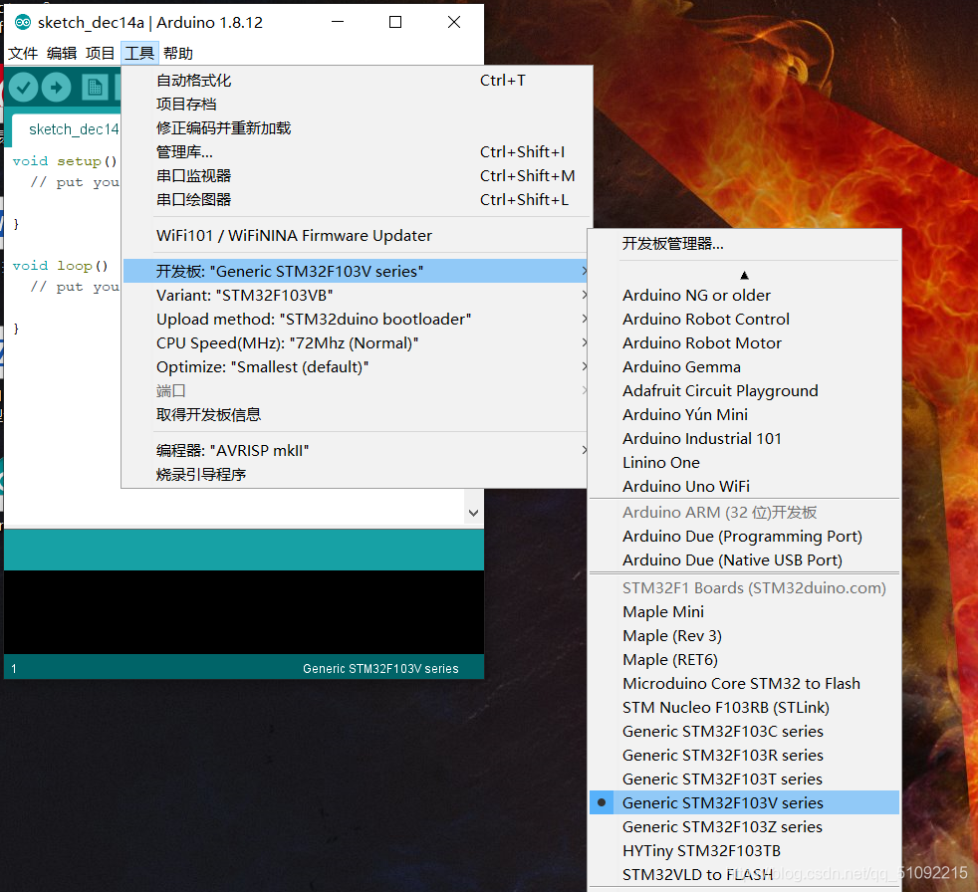Select Arduino Robot Control board
Image resolution: width=978 pixels, height=892 pixels.
click(744, 320)
